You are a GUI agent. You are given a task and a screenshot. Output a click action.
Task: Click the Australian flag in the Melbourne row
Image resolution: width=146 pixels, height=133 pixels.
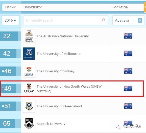[x=128, y=53]
